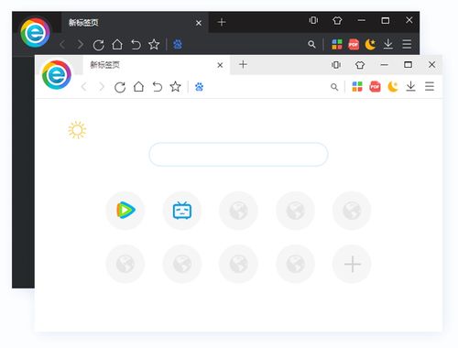Image resolution: width=458 pixels, height=348 pixels.
Task: Open the Bilibili TV shortcut tile
Action: click(x=182, y=211)
